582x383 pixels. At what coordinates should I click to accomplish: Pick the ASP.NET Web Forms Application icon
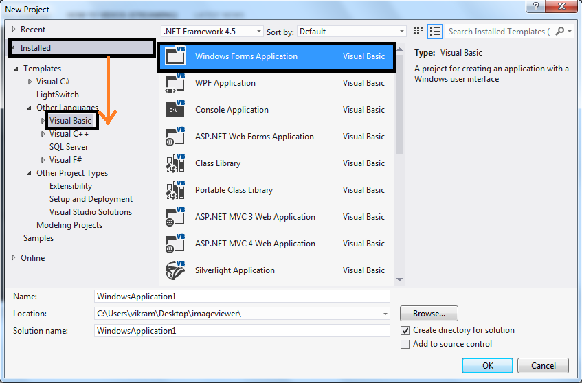coord(175,137)
